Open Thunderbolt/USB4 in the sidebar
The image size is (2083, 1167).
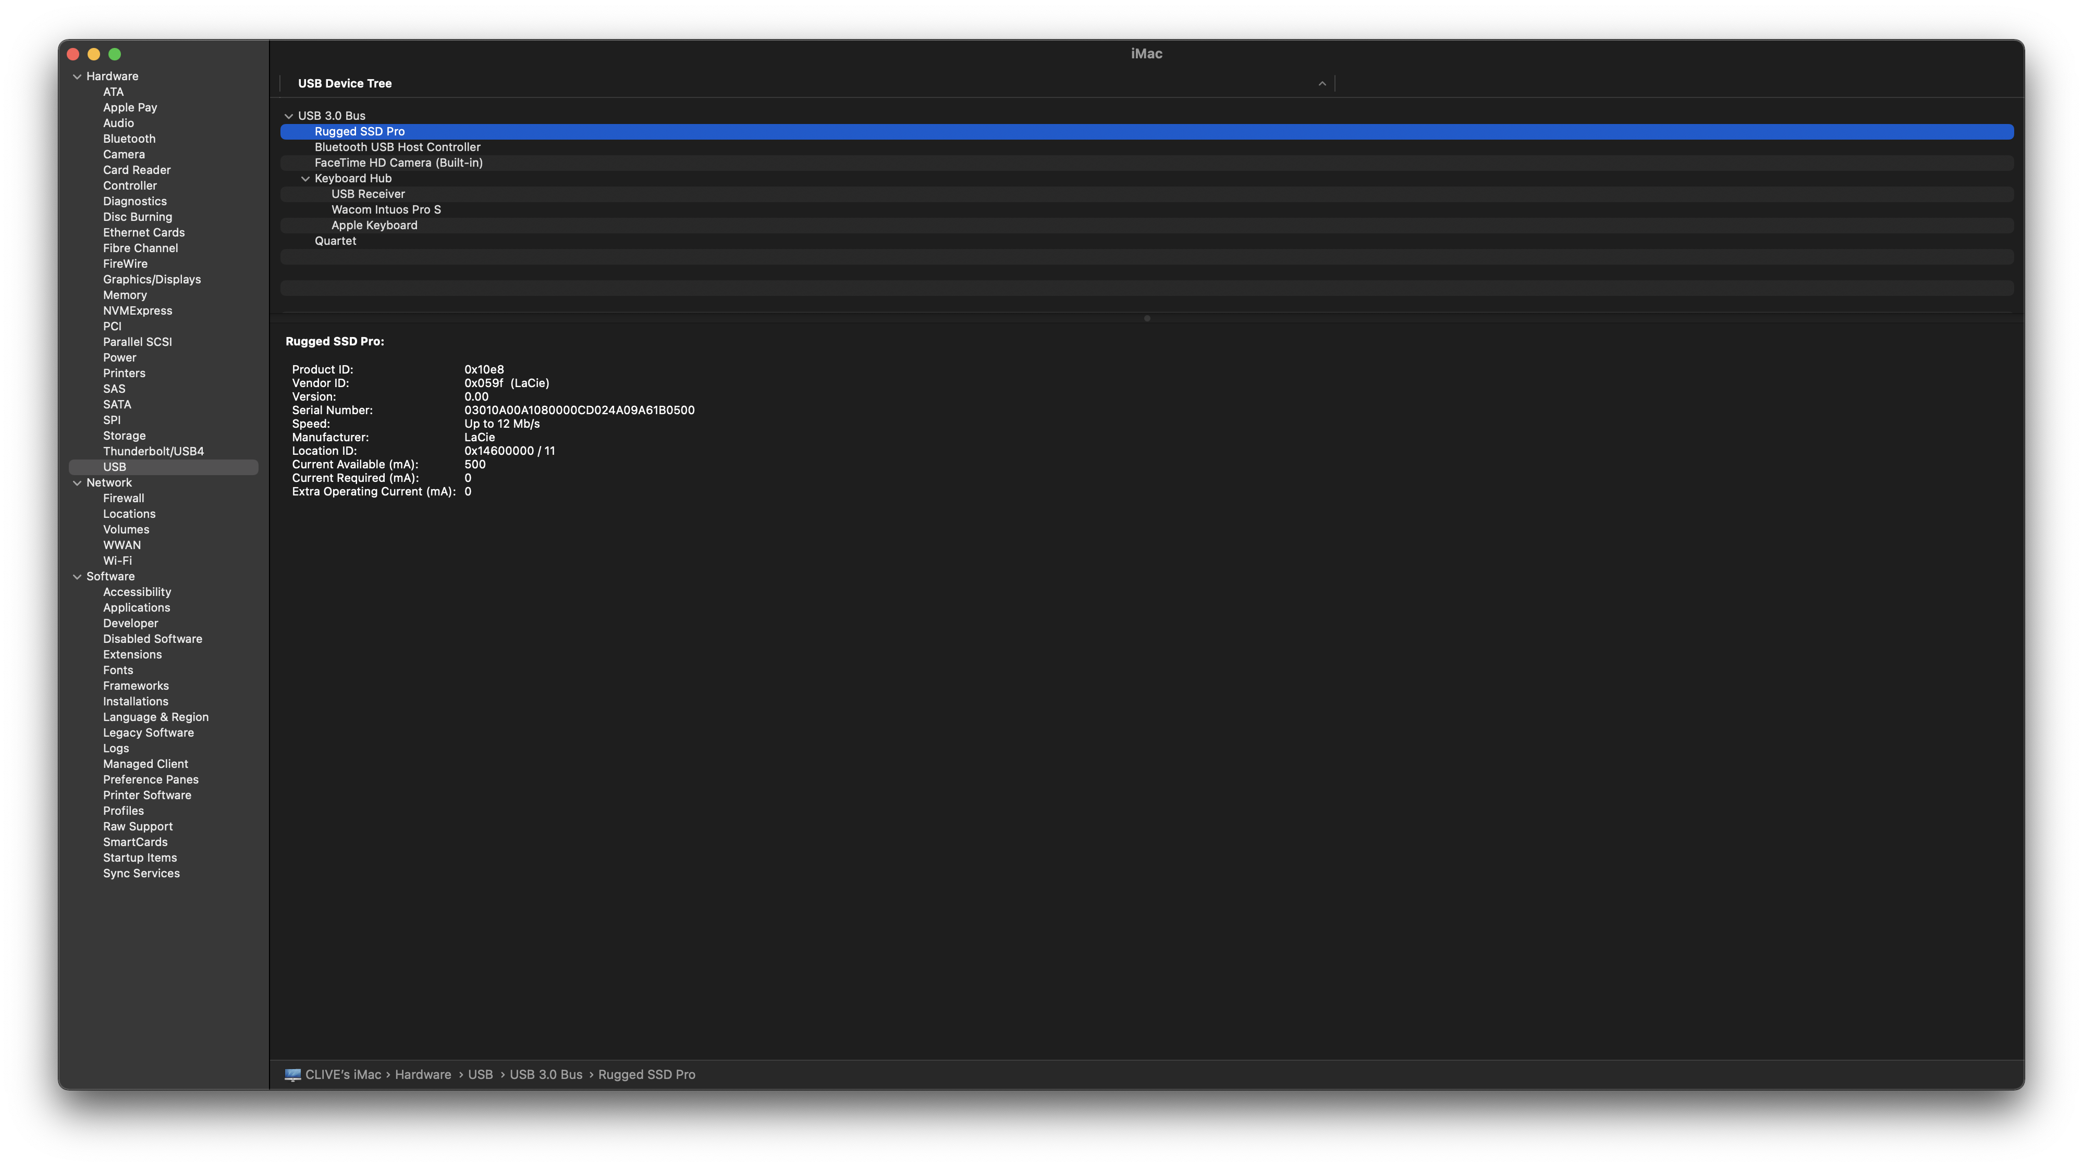[153, 451]
